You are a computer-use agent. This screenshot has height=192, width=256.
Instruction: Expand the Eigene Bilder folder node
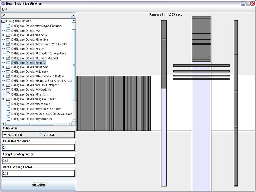pyautogui.click(x=4, y=99)
